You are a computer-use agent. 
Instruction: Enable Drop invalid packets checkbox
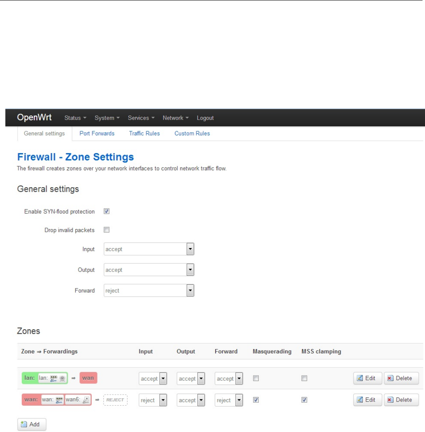[107, 230]
